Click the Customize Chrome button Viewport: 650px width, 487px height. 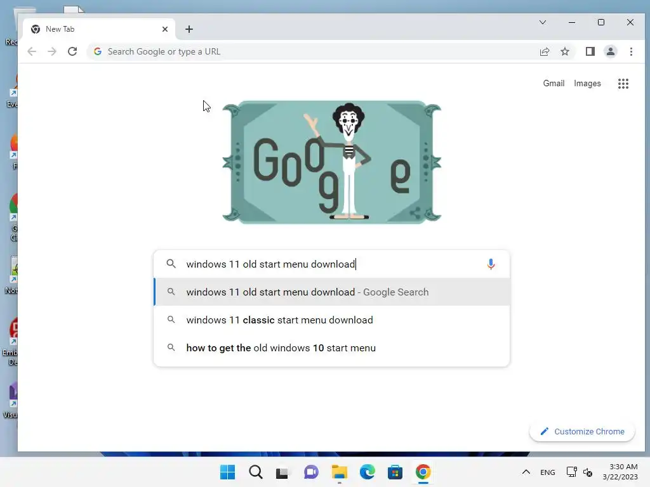pos(583,431)
